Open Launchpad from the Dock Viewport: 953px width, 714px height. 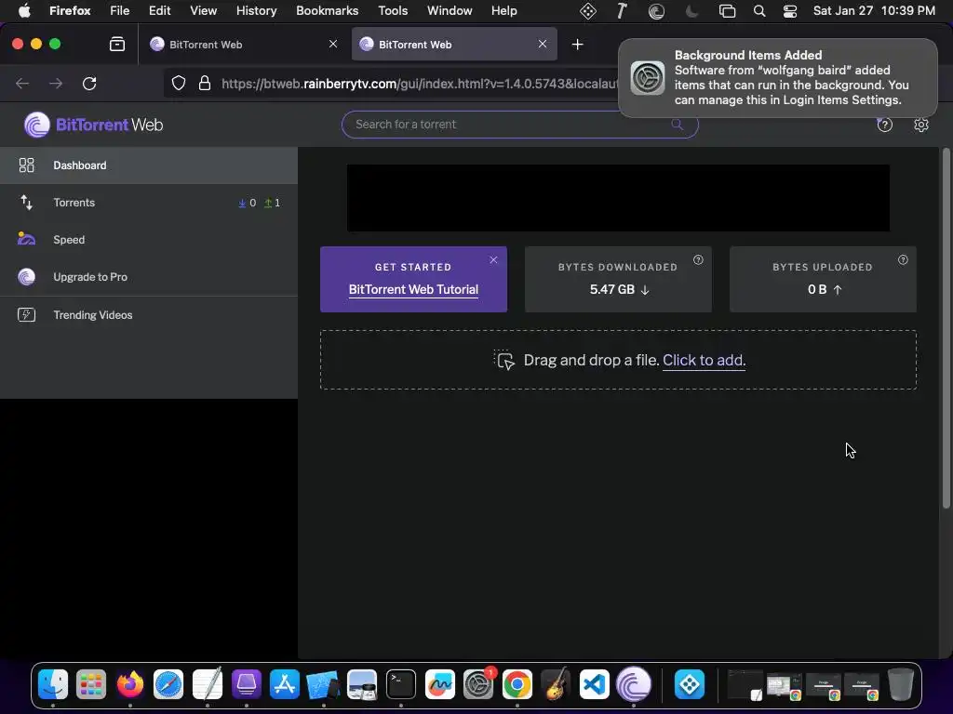pos(91,684)
